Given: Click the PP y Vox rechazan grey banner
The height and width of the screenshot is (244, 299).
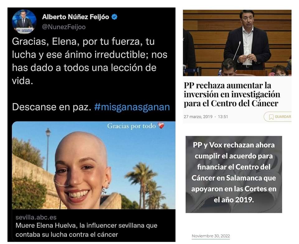Looking at the screenshot, I should point(234,174).
